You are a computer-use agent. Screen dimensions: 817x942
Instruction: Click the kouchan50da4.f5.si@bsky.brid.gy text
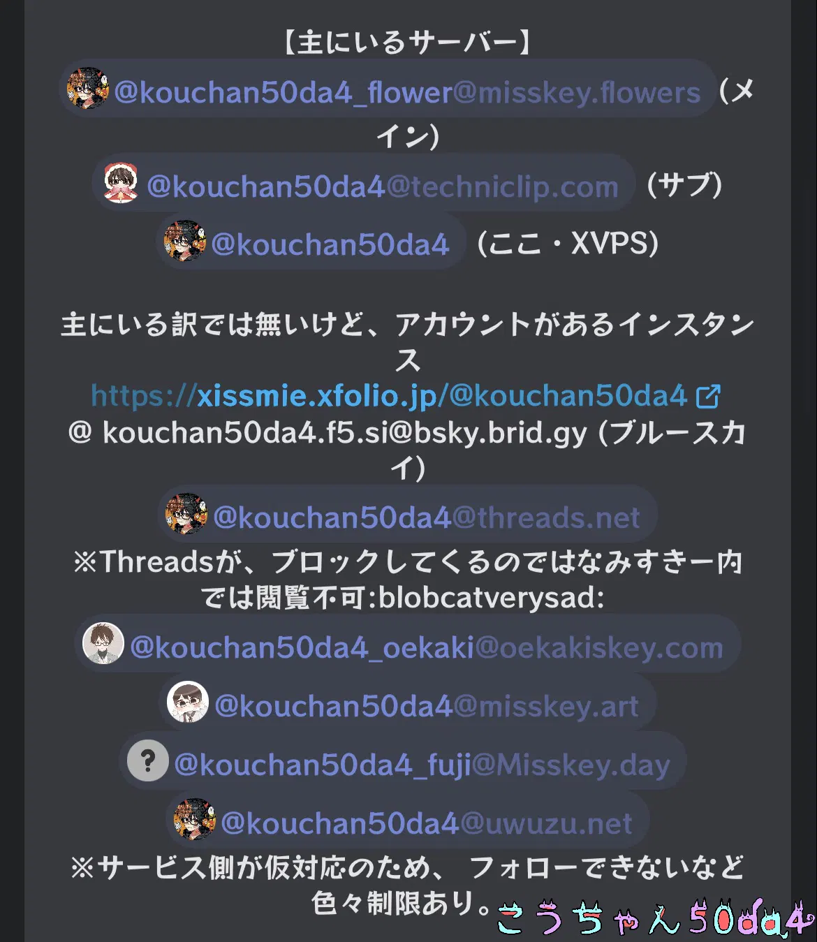coord(345,433)
